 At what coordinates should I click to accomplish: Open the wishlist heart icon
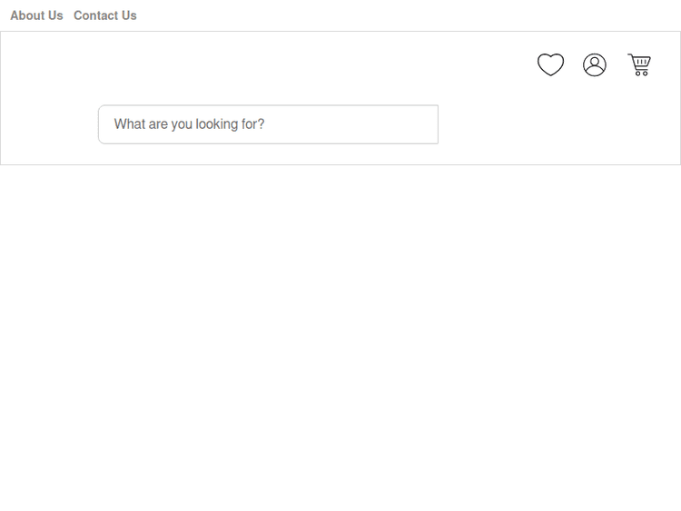(x=550, y=64)
